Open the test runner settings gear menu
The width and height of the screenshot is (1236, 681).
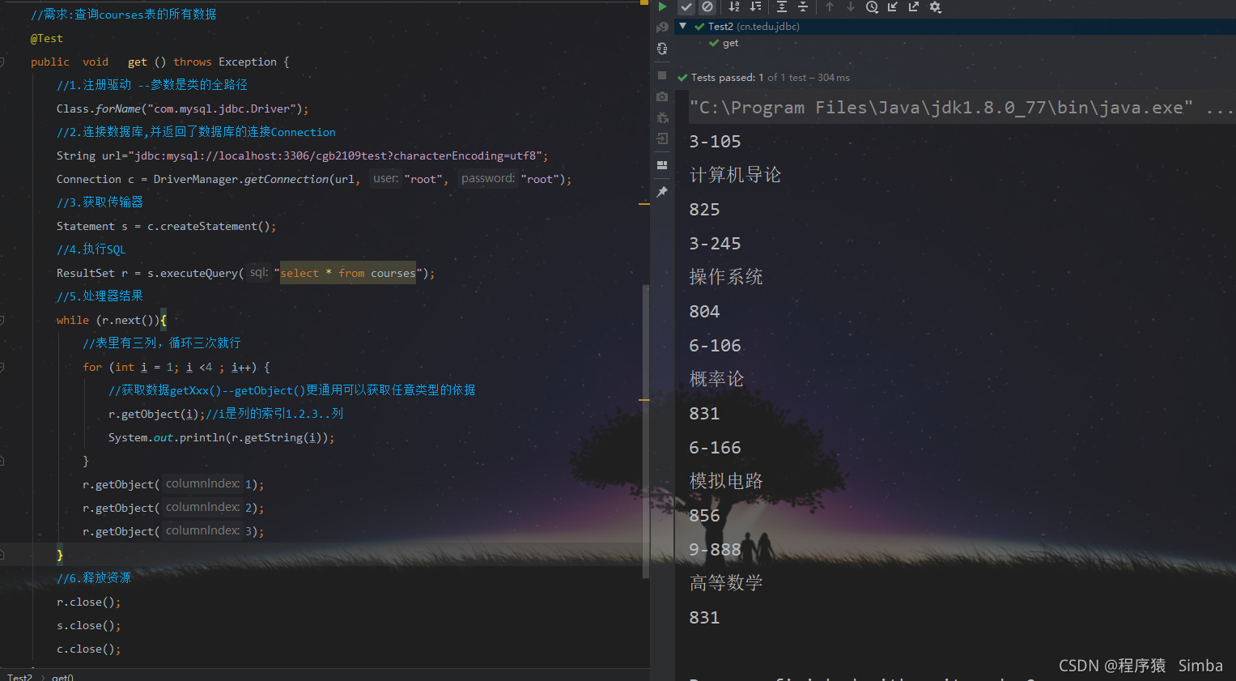click(935, 7)
